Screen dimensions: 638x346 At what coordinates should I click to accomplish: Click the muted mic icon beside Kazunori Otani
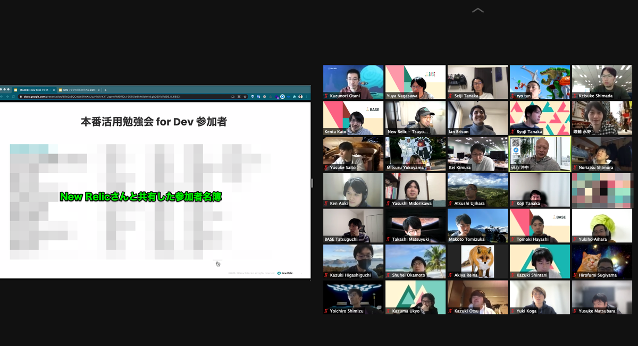(326, 96)
